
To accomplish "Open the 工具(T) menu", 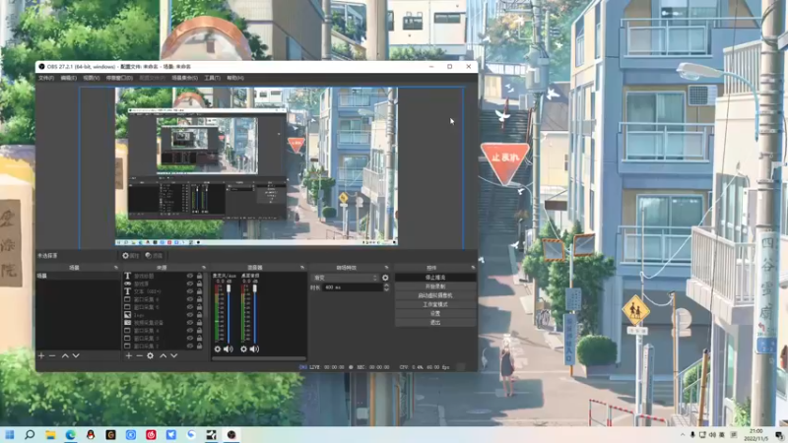I will (211, 78).
